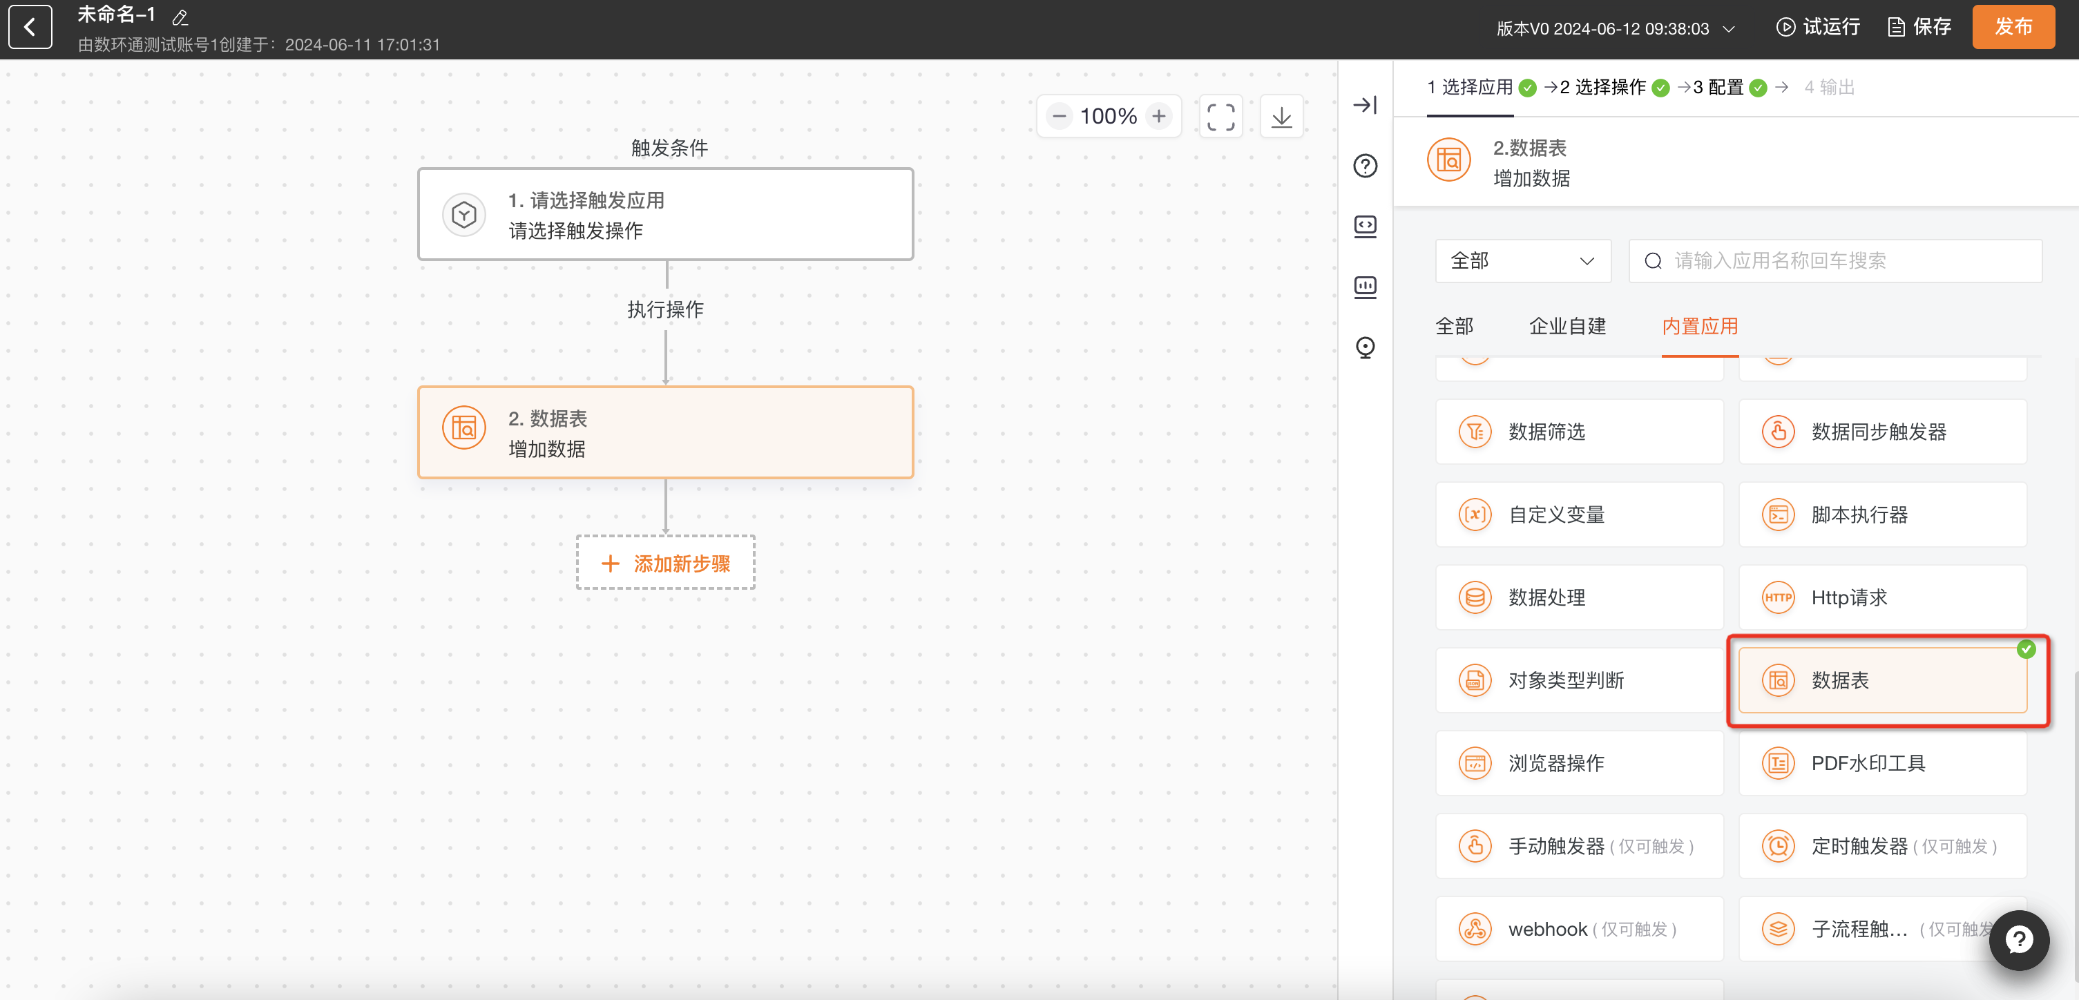The image size is (2079, 1000).
Task: Choose the 定时触发器 app
Action: pos(1882,846)
